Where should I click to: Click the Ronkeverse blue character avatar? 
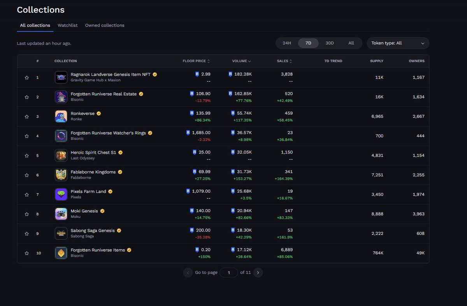pos(61,116)
